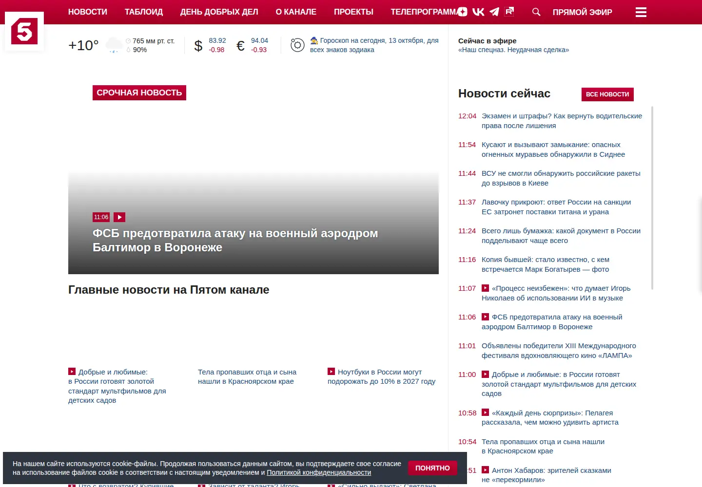Click video icon beside Anton Khabarov story
This screenshot has width=702, height=487.
[x=485, y=470]
